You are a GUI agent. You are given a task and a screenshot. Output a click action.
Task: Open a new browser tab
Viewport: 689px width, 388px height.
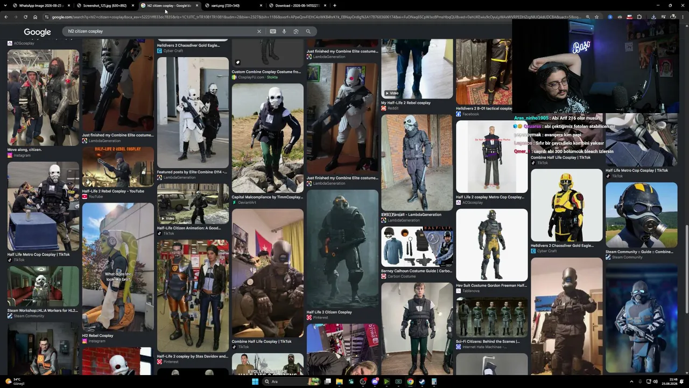[335, 5]
